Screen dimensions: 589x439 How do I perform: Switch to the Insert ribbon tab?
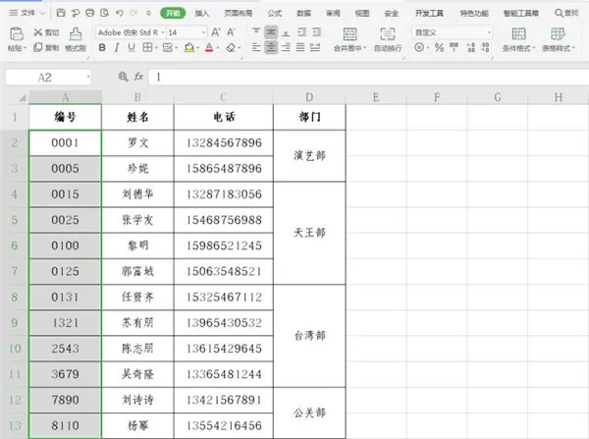(x=201, y=13)
